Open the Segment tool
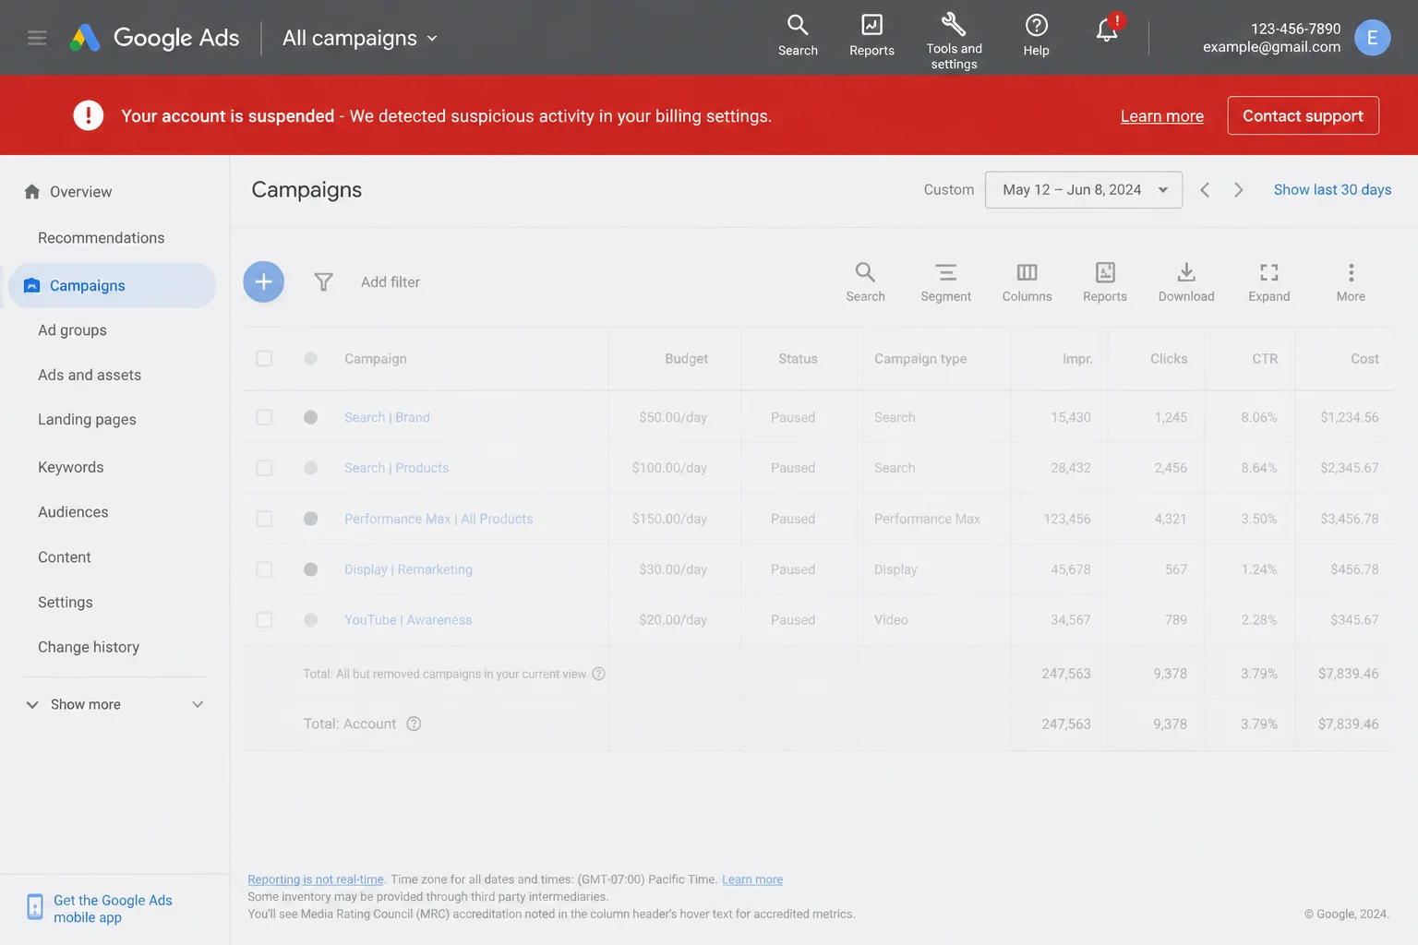 tap(945, 281)
